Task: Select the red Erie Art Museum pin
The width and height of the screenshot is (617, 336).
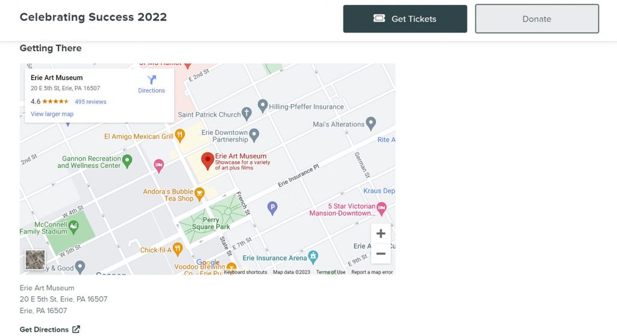Action: tap(207, 160)
